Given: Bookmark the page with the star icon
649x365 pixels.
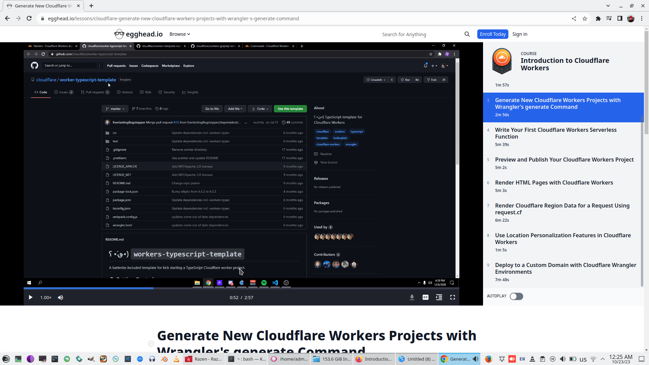Looking at the screenshot, I should tap(585, 19).
